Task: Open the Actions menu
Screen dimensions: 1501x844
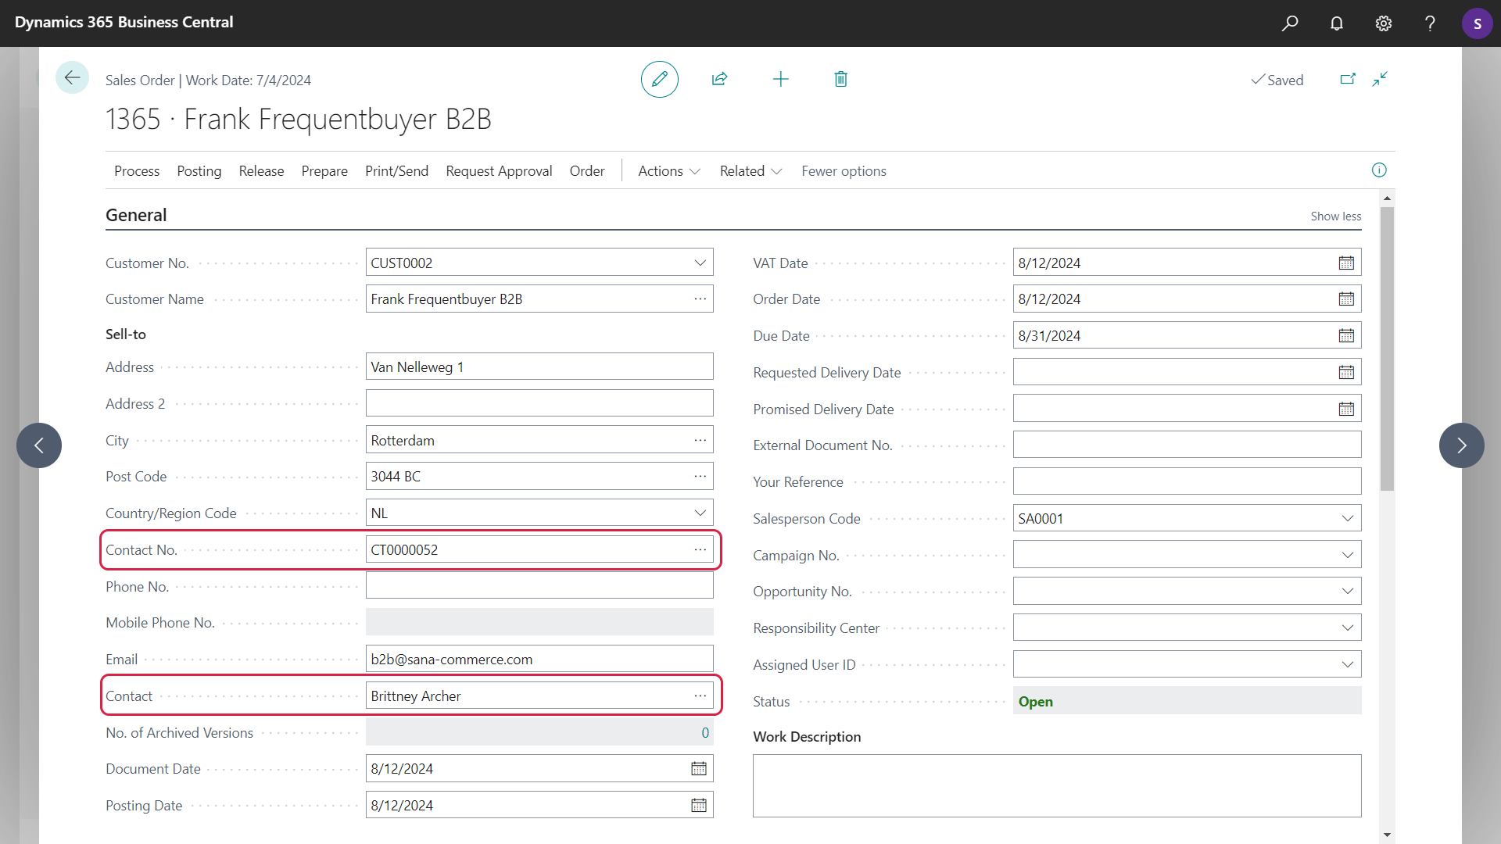Action: tap(669, 171)
